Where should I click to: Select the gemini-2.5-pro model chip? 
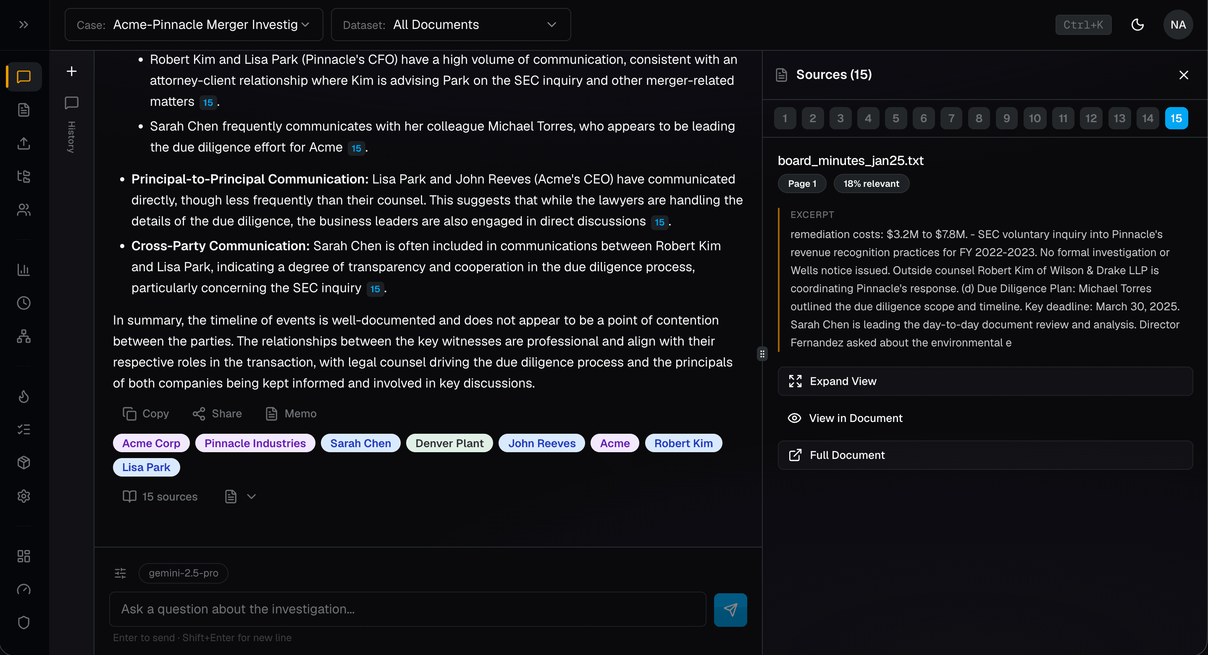point(184,573)
